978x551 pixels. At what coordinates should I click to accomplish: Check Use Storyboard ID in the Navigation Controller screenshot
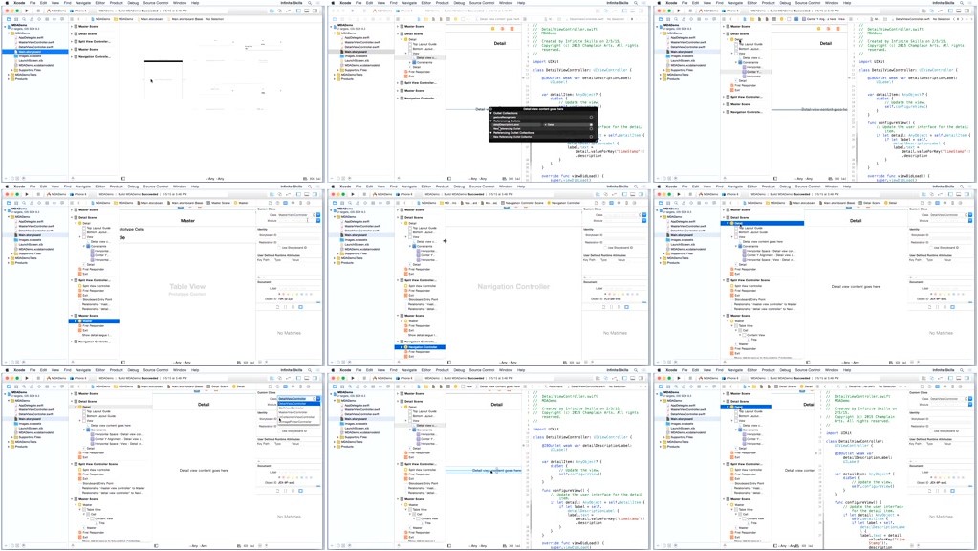pos(605,247)
